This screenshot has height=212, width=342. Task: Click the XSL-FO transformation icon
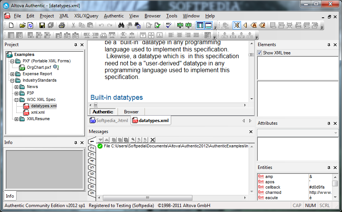188,25
